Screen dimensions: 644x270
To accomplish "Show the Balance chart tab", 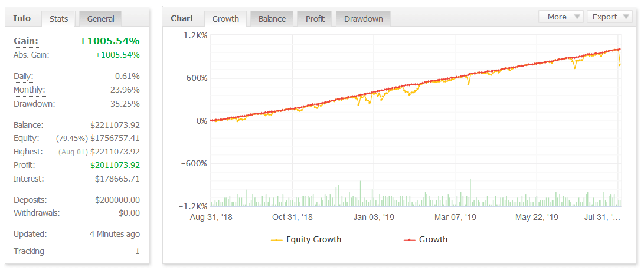I will click(x=272, y=19).
